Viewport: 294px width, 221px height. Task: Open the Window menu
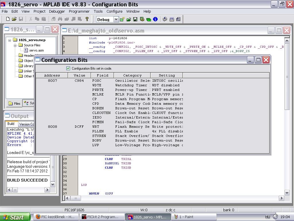133,11
